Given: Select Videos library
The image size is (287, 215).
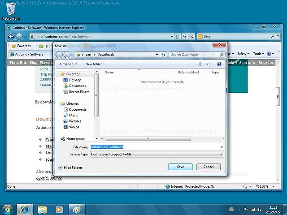Looking at the screenshot, I should [x=74, y=127].
